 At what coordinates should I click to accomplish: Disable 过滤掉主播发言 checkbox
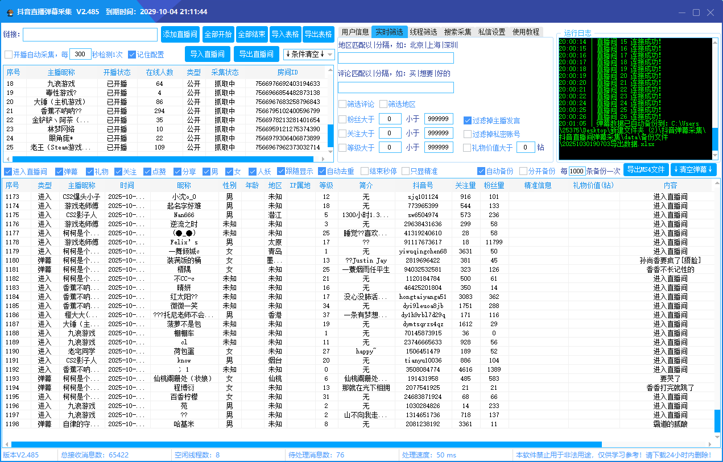[468, 120]
